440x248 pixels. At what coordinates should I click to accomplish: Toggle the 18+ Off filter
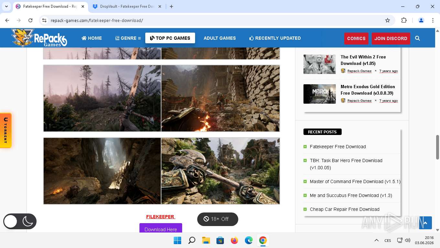218,219
